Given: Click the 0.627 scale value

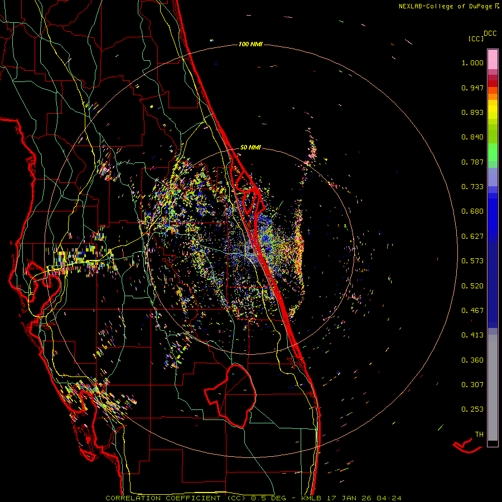Looking at the screenshot, I should pos(472,236).
